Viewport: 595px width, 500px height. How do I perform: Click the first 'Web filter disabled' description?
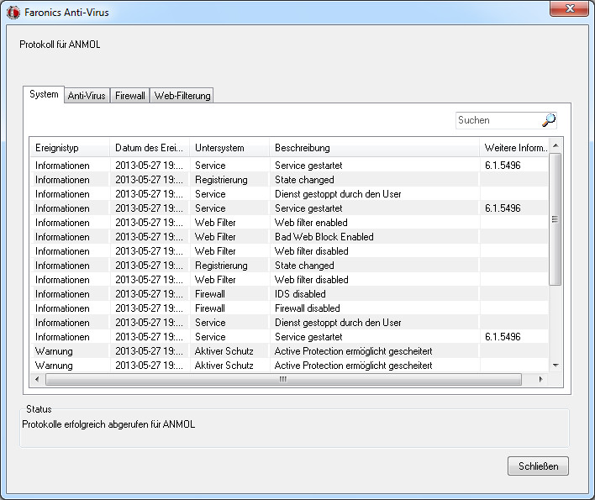coord(312,251)
